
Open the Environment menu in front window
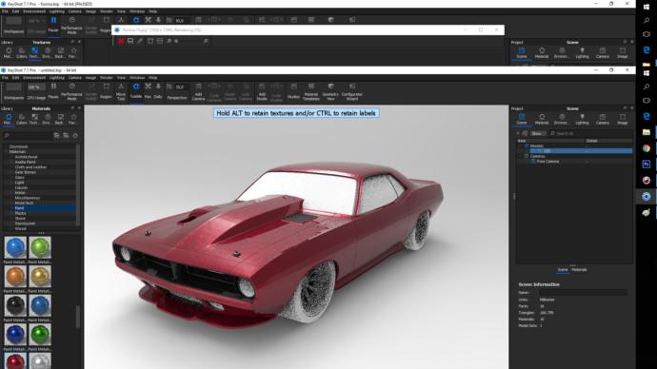click(34, 78)
